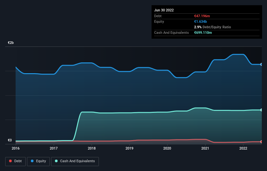The height and width of the screenshot is (171, 267).
Task: Click the Cash And Equivalents tooltip label
Action: coord(171,33)
